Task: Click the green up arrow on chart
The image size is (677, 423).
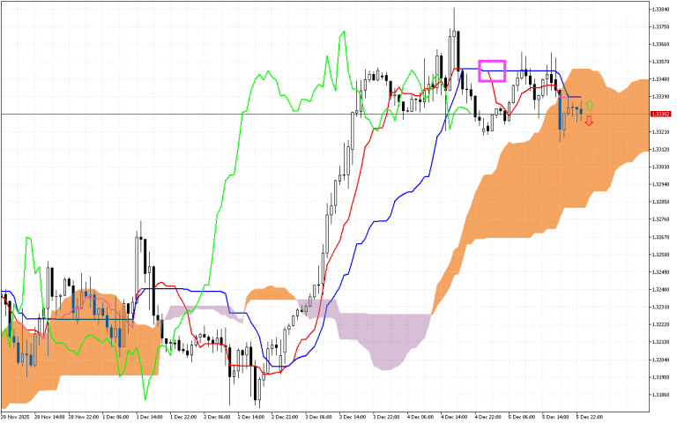Action: (589, 106)
